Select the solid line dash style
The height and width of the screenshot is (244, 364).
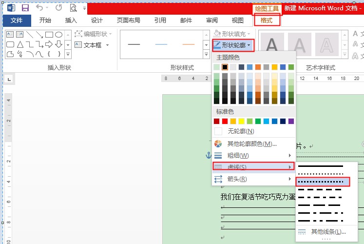click(x=322, y=166)
